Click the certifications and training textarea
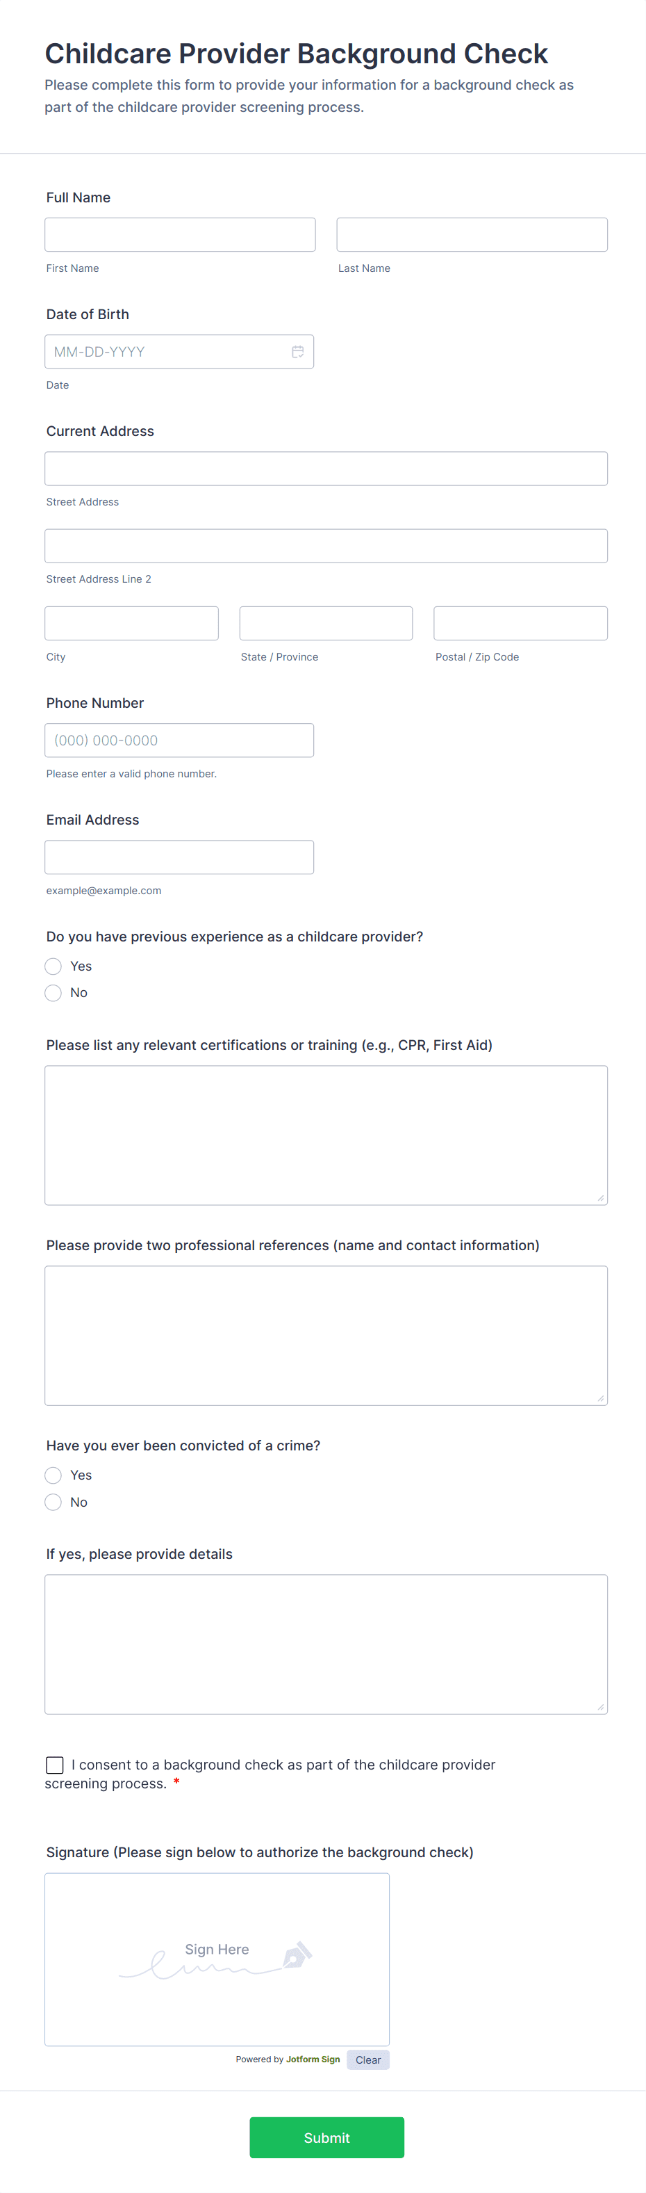This screenshot has width=646, height=2193. point(326,1135)
